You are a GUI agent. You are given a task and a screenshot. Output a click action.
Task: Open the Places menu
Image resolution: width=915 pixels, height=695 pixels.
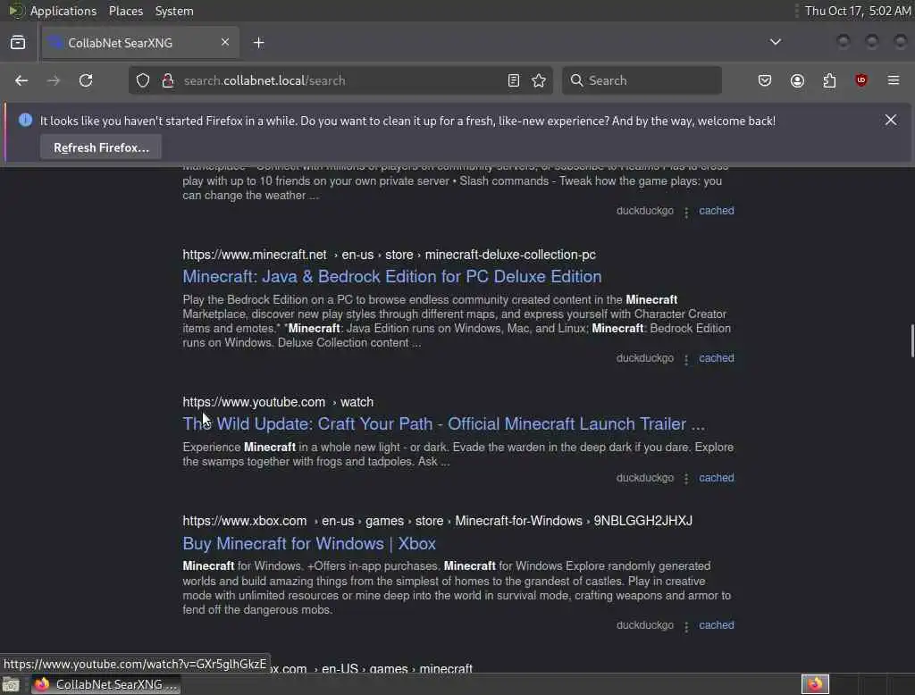(x=126, y=11)
